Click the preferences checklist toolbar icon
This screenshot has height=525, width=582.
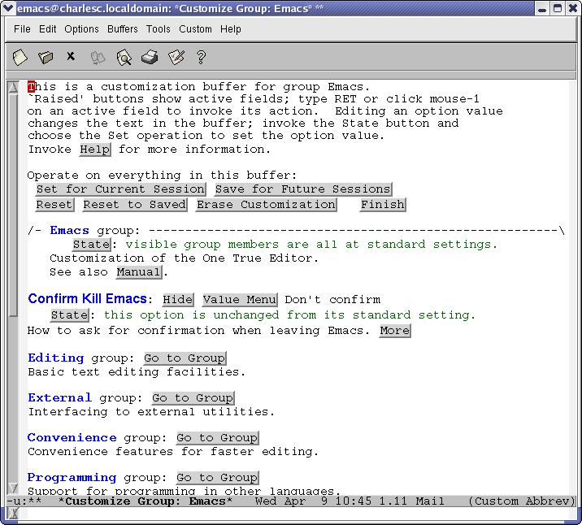pos(176,57)
